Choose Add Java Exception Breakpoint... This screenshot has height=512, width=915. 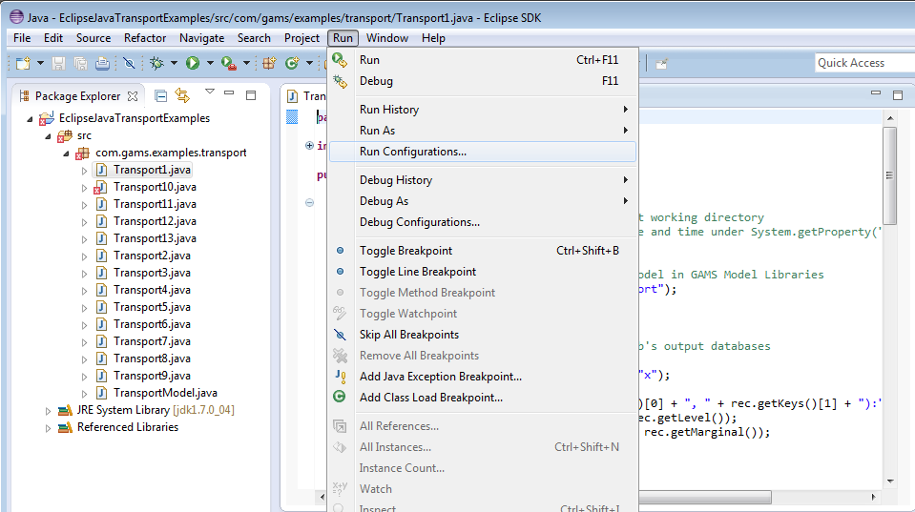coord(440,377)
